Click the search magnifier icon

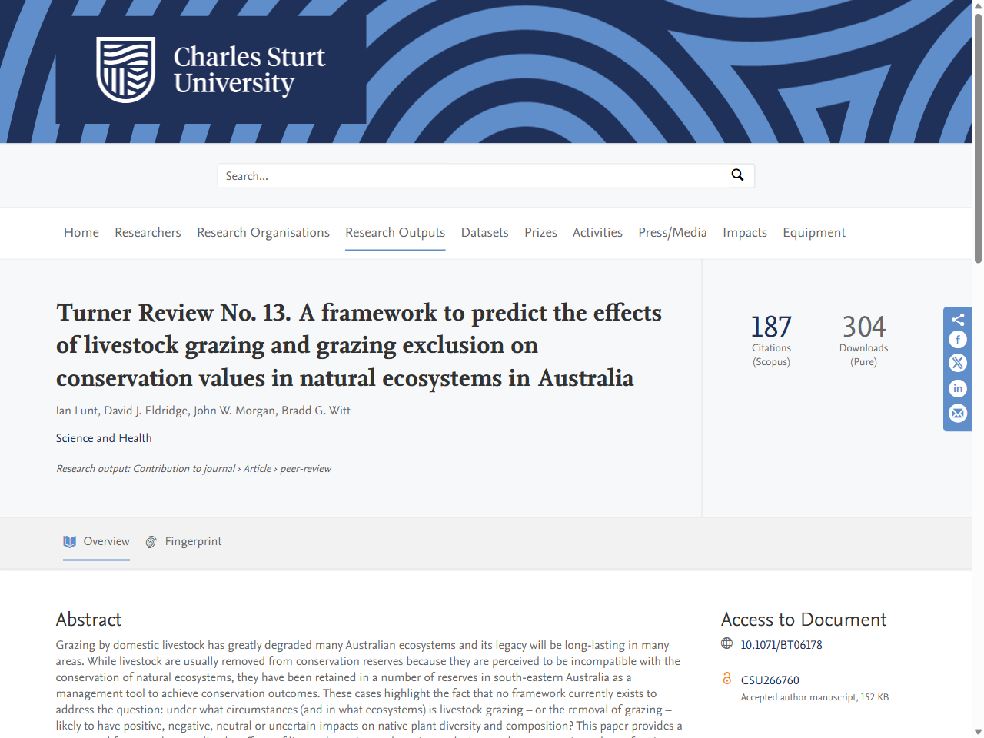click(737, 175)
